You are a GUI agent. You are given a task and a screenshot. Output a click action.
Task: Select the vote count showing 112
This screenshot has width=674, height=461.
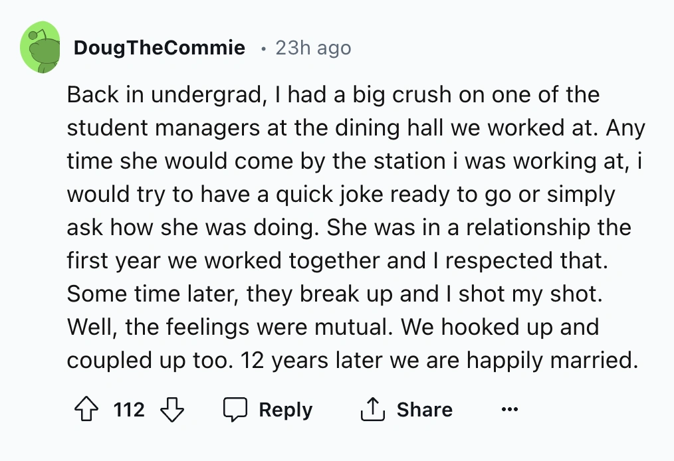point(129,410)
